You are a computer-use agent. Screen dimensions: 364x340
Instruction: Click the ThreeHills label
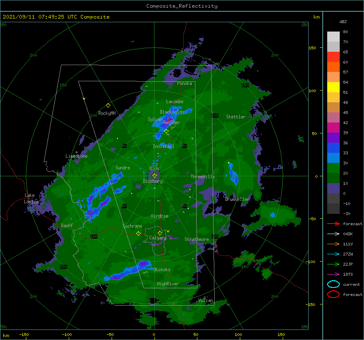203,177
